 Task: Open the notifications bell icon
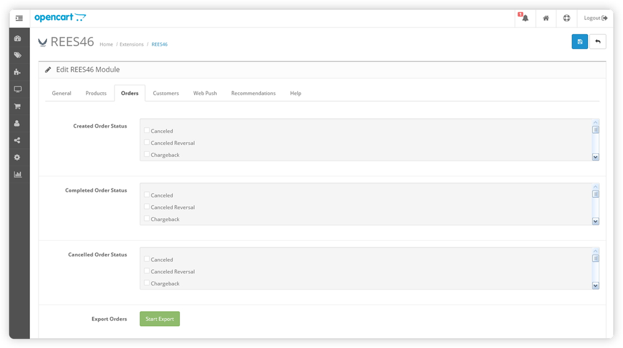[x=525, y=18]
